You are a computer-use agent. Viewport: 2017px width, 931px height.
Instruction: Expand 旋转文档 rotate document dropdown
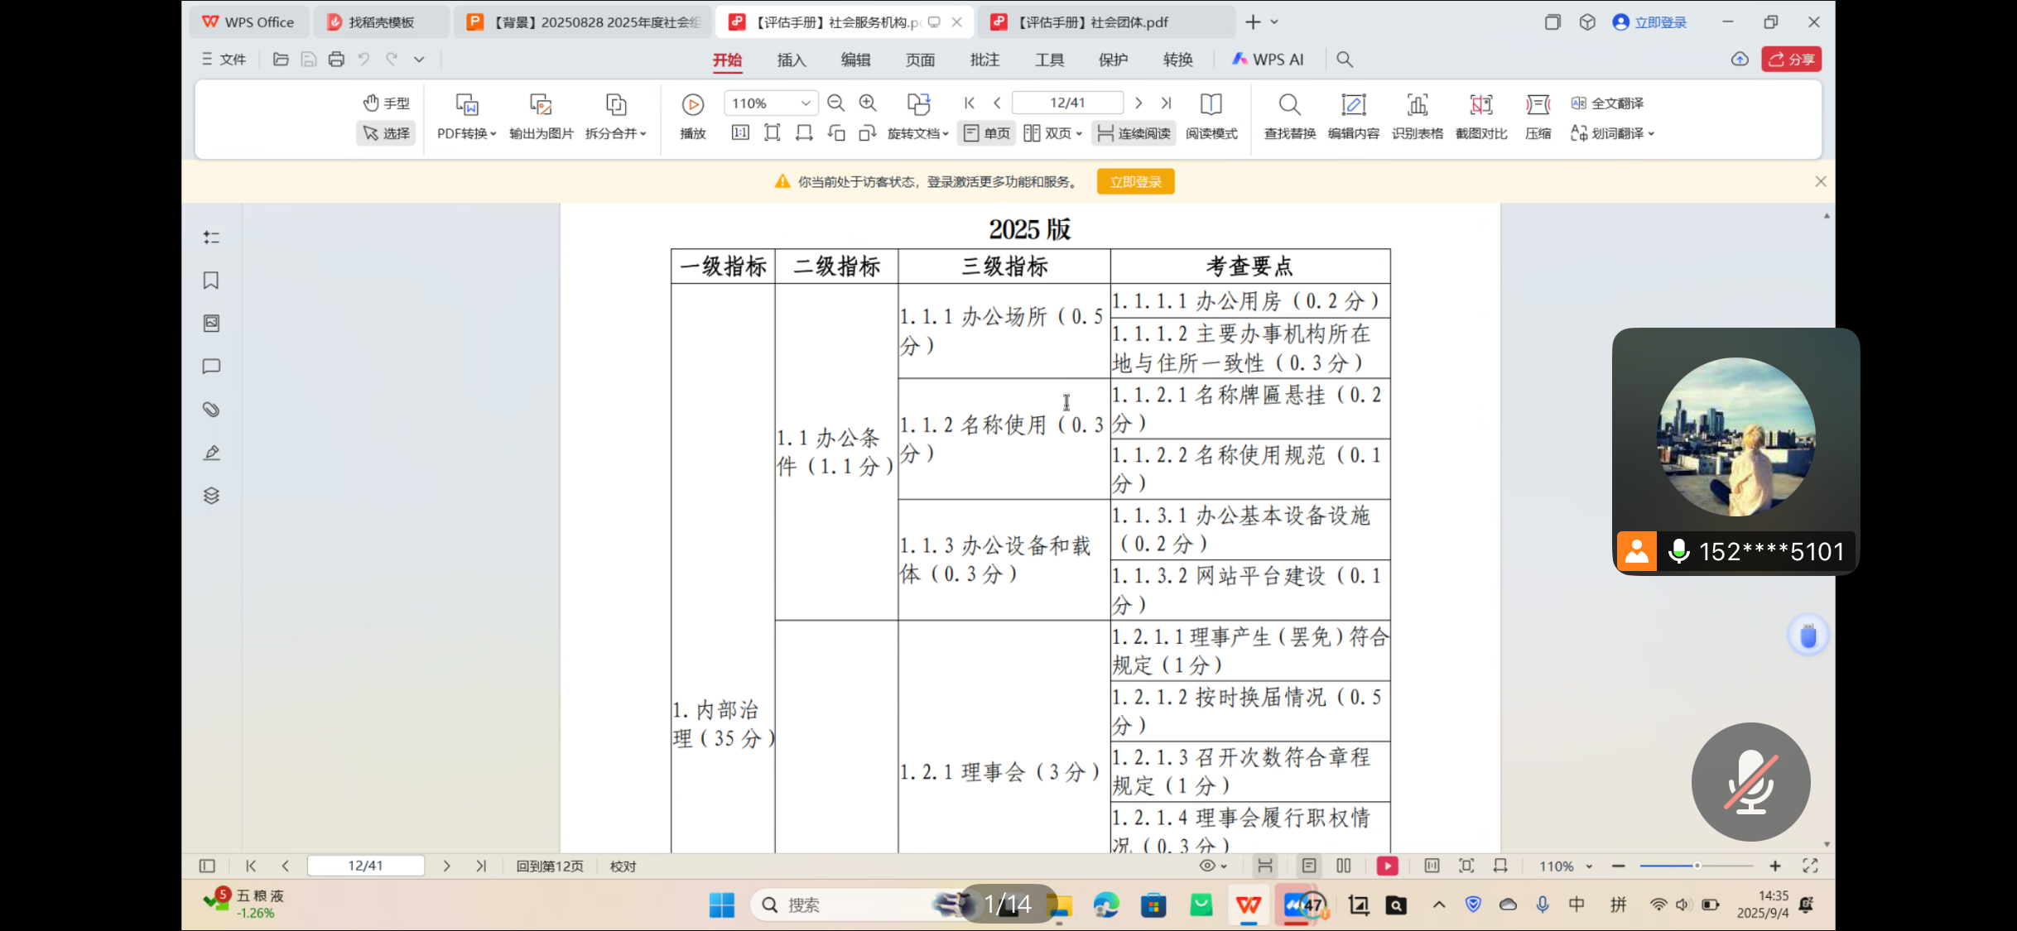[917, 133]
